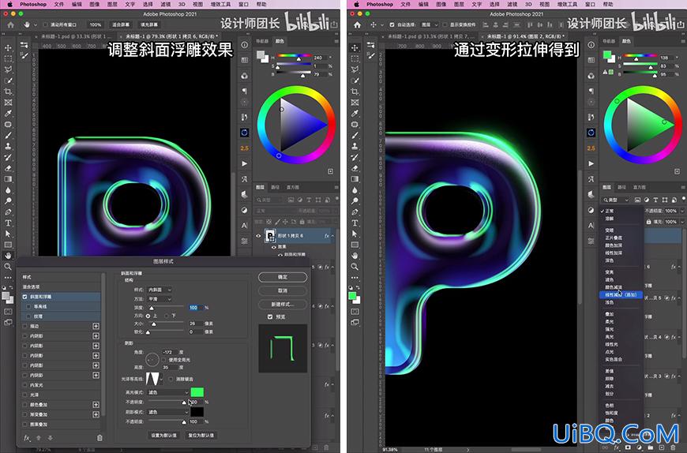
Task: Open the 填充 100% dropdown in right window
Action: pyautogui.click(x=681, y=222)
